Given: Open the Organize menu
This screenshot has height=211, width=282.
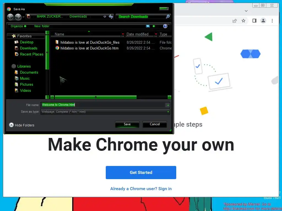Looking at the screenshot, I should tap(18, 26).
